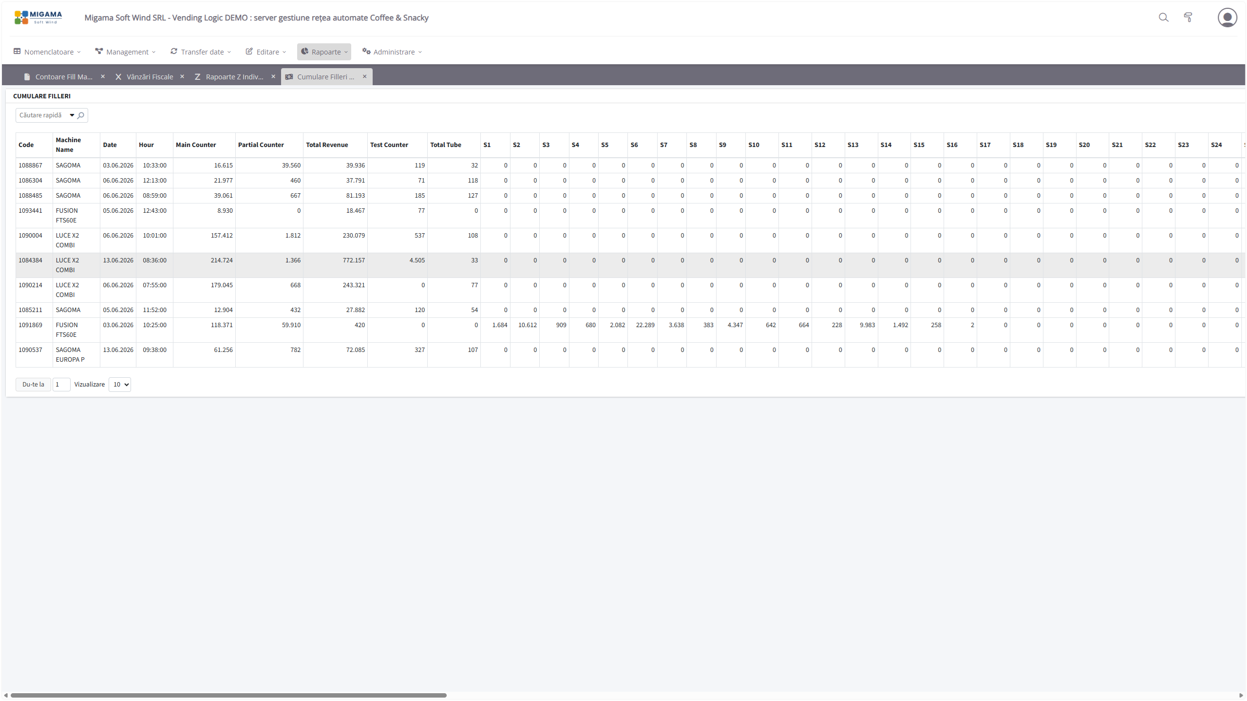Expand the Transfer date menu
This screenshot has width=1247, height=701.
click(201, 52)
